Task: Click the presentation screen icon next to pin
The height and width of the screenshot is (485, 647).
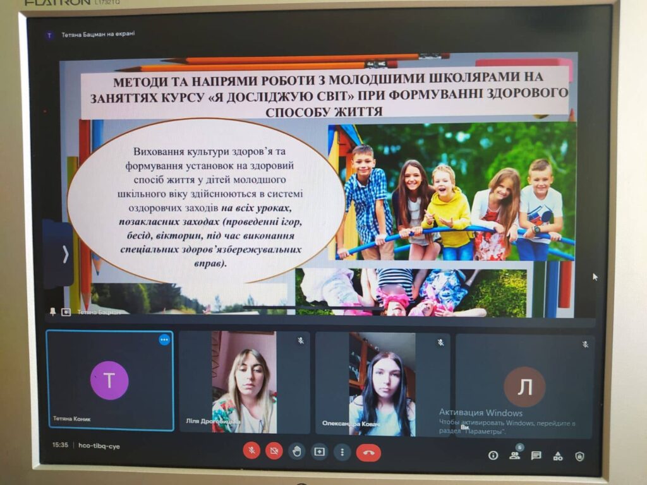Action: coord(66,312)
